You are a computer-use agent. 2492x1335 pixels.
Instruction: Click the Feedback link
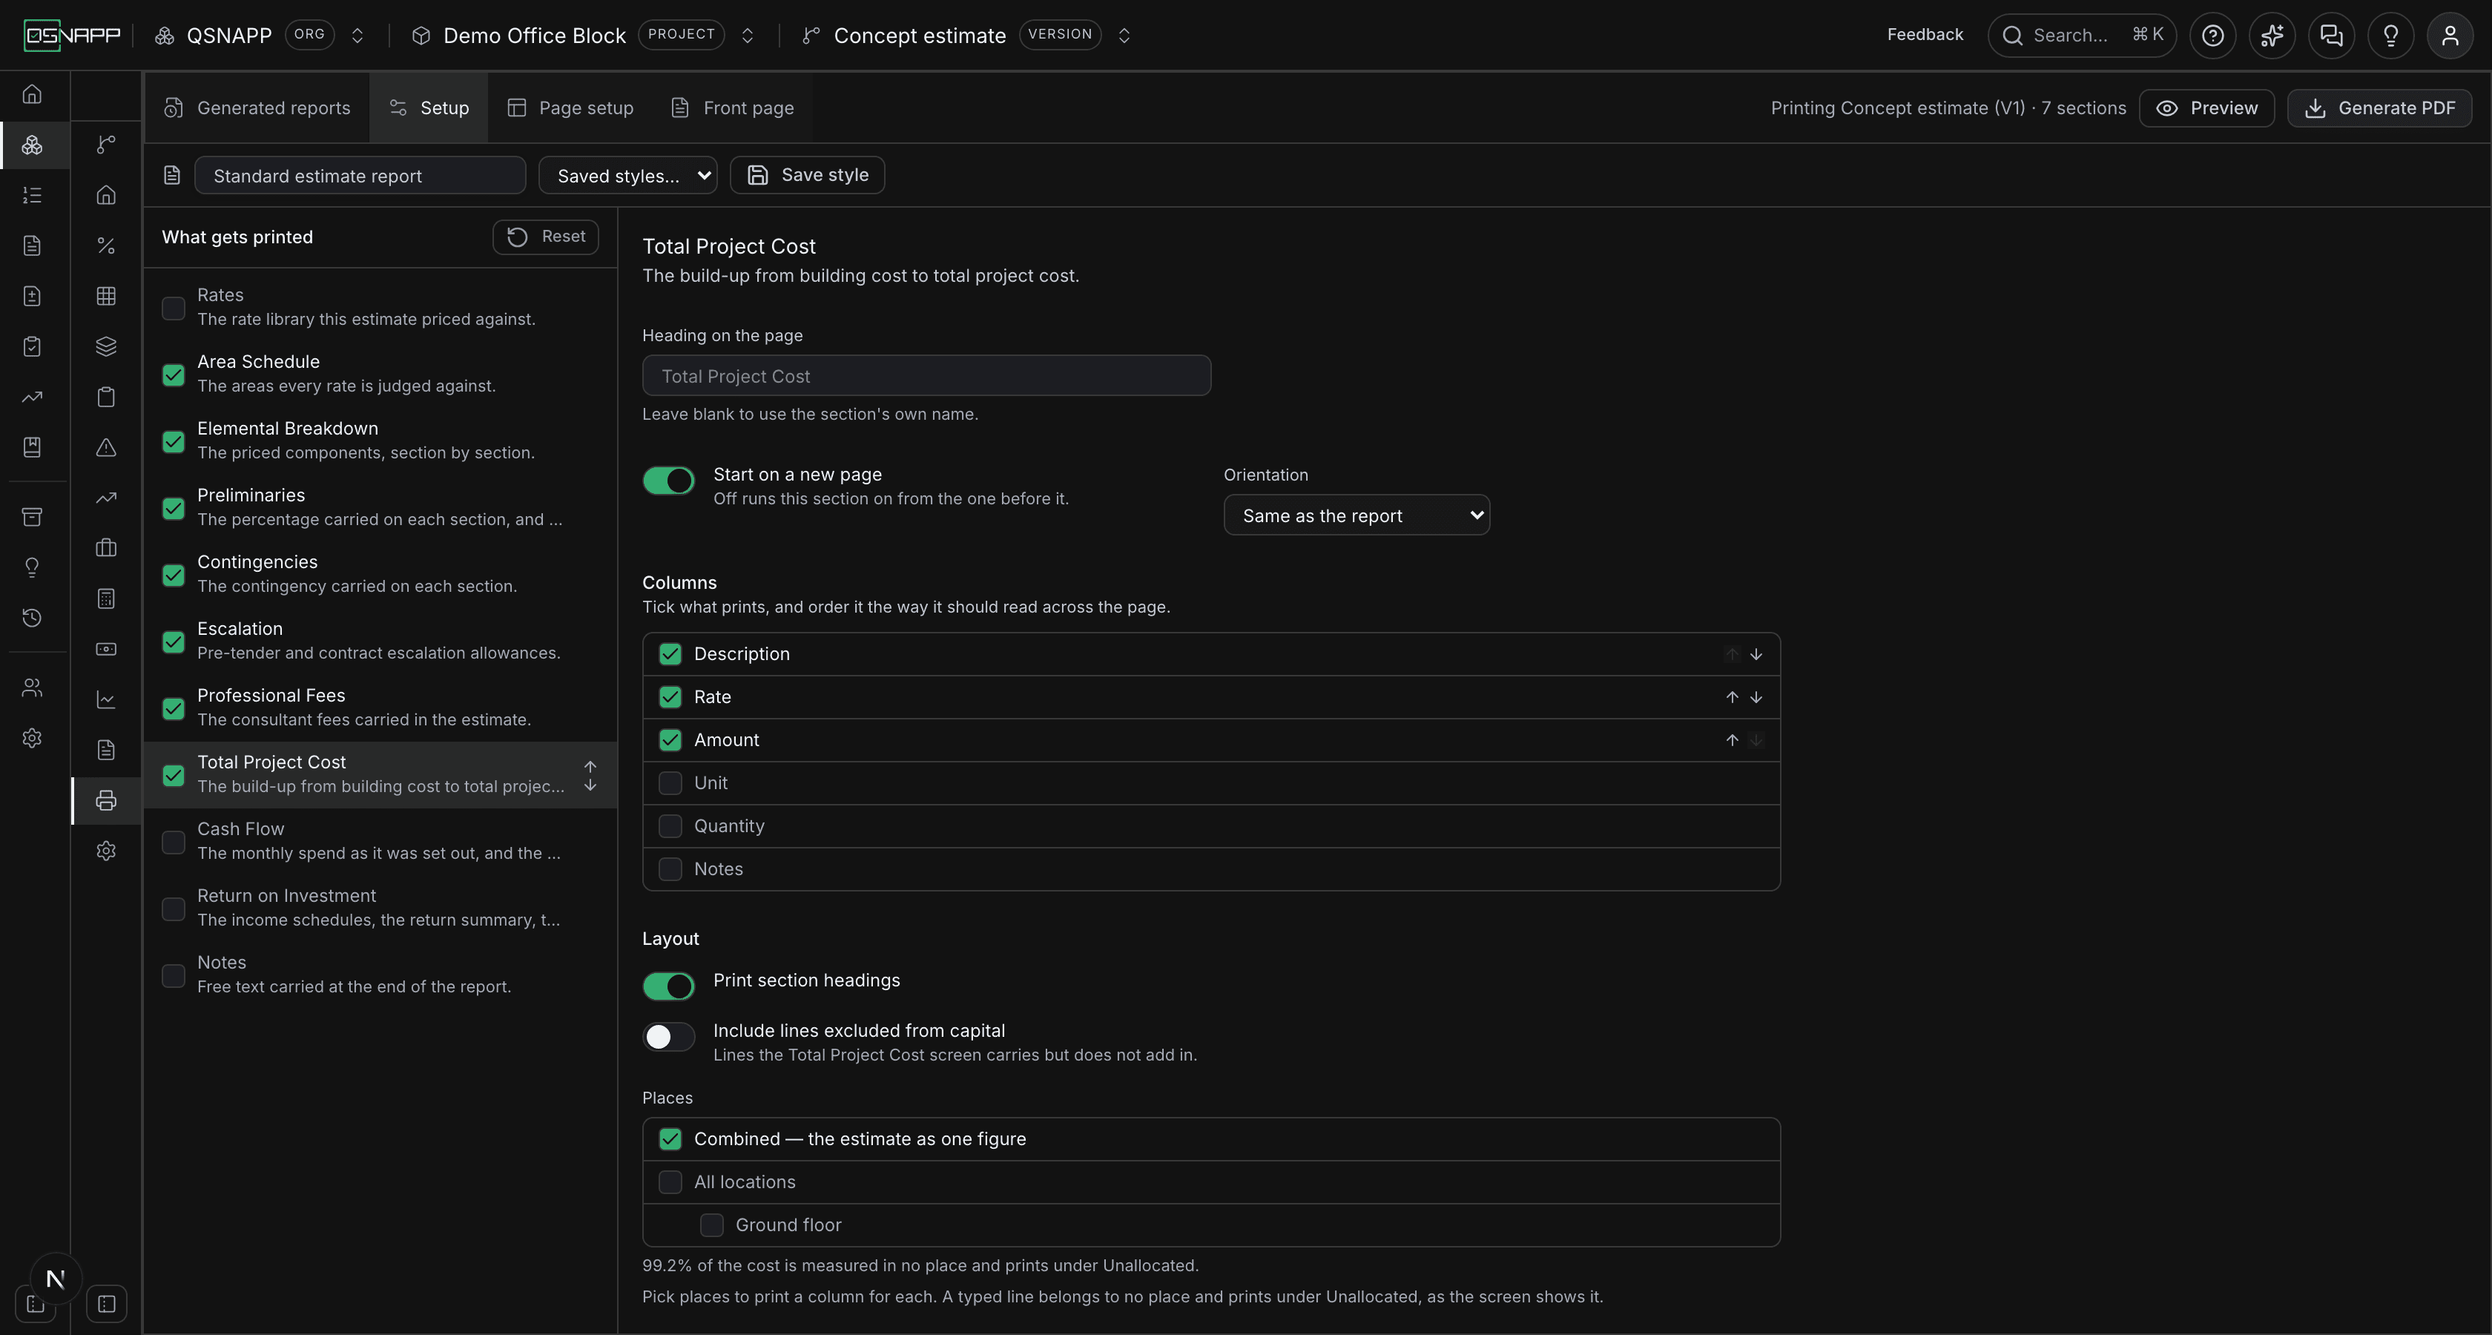tap(1925, 35)
